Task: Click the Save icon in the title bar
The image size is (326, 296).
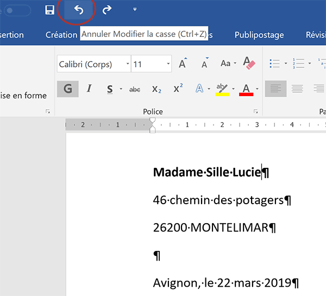Action: [49, 10]
